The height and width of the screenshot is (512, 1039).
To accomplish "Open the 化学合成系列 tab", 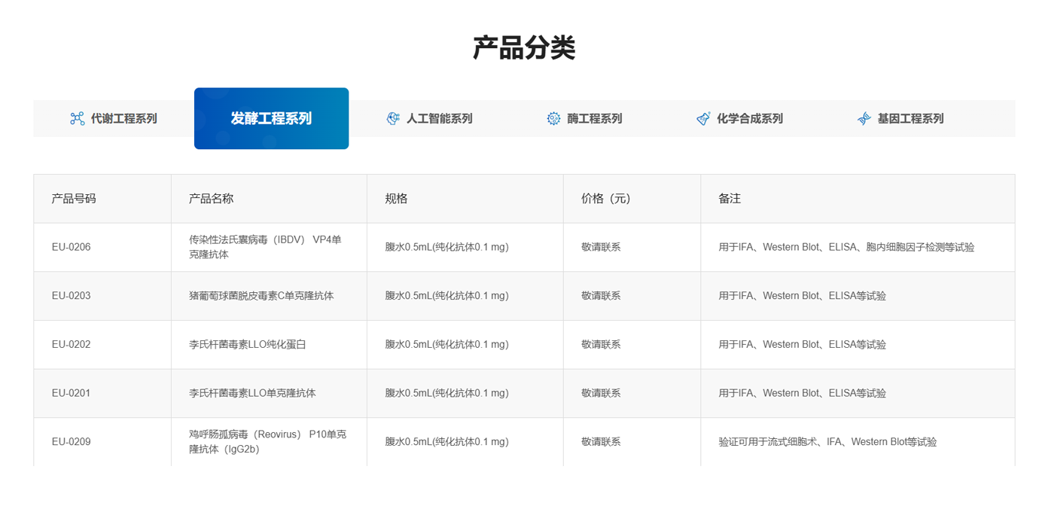I will point(739,118).
